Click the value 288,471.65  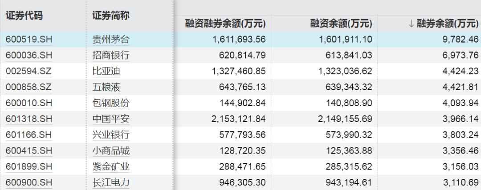242,167
